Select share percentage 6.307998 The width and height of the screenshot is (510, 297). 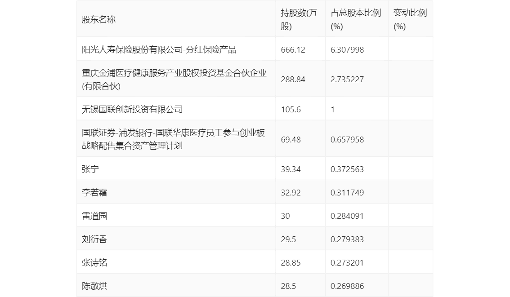pos(347,50)
